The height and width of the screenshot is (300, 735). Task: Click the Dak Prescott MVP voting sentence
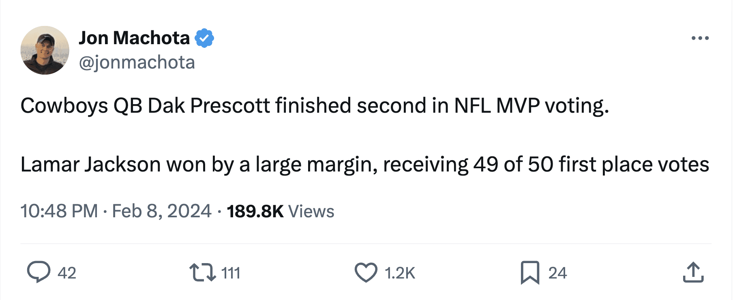(315, 106)
